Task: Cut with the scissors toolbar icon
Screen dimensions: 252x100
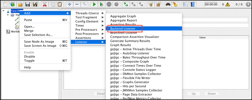Action: (x=45, y=4)
